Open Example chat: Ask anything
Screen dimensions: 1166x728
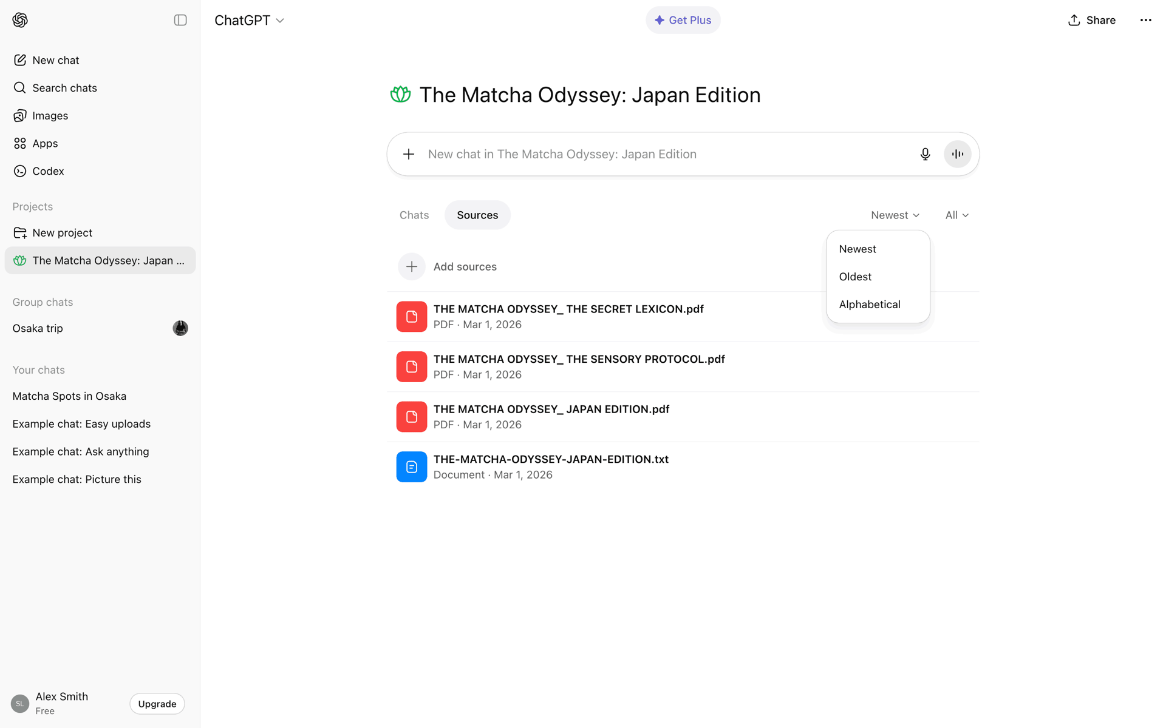point(100,451)
